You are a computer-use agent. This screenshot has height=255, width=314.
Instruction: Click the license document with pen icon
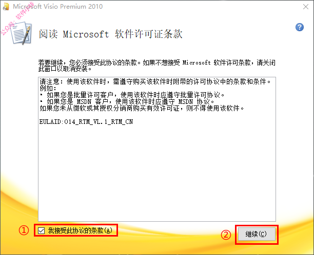click(22, 33)
